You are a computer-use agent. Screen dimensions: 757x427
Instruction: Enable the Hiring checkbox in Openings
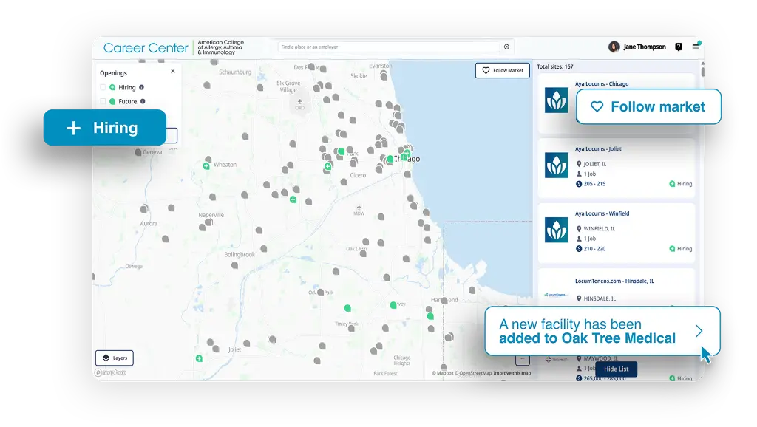103,87
